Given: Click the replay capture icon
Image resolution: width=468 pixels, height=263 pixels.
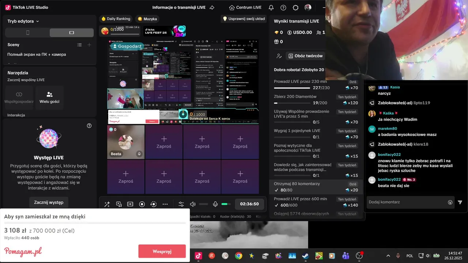Looking at the screenshot, I should [154, 204].
